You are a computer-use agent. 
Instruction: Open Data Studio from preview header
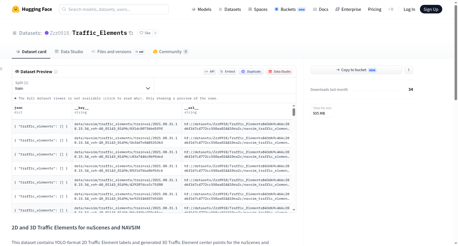[x=279, y=71]
